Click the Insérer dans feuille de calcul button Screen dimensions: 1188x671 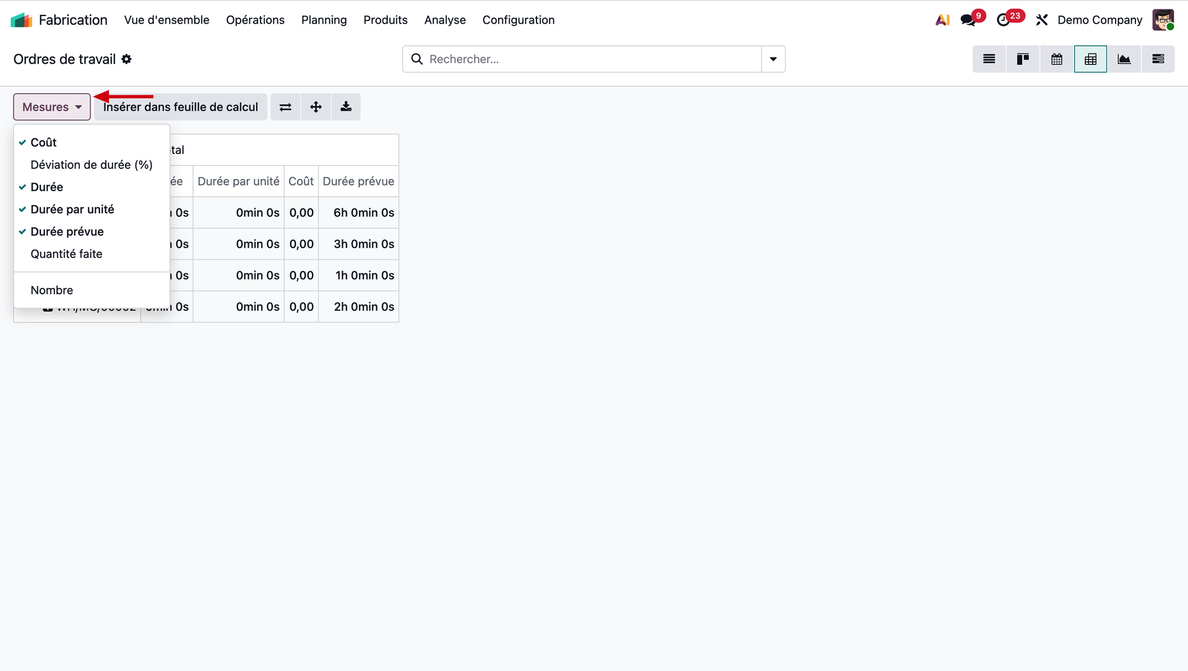(181, 107)
